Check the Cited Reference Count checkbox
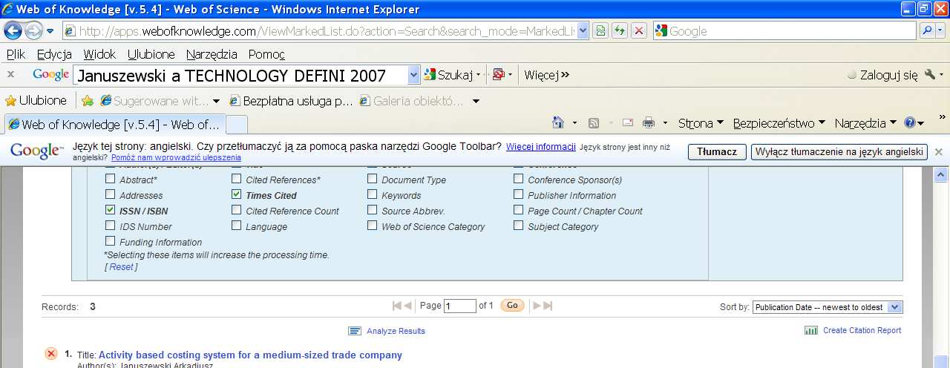The height and width of the screenshot is (368, 950). [236, 210]
